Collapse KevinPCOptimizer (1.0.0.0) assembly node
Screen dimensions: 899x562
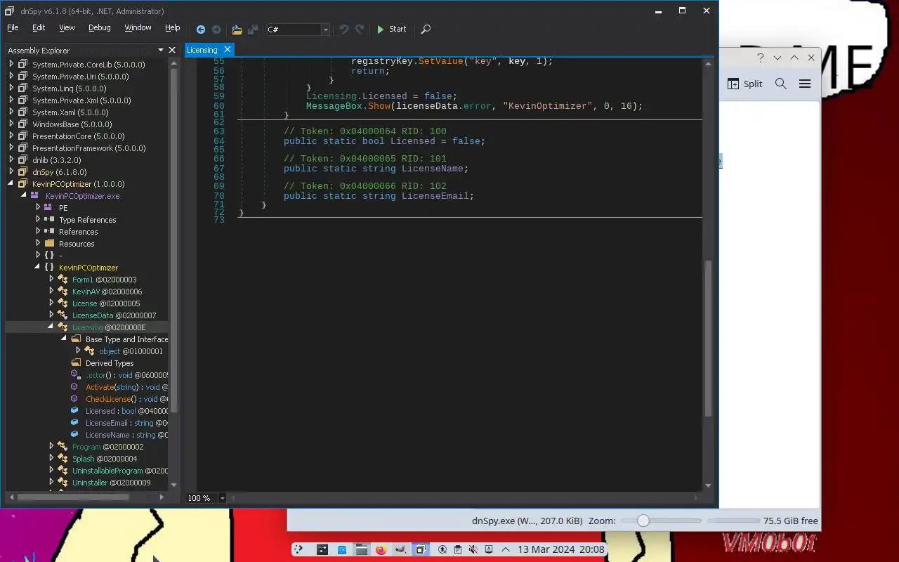(x=11, y=184)
